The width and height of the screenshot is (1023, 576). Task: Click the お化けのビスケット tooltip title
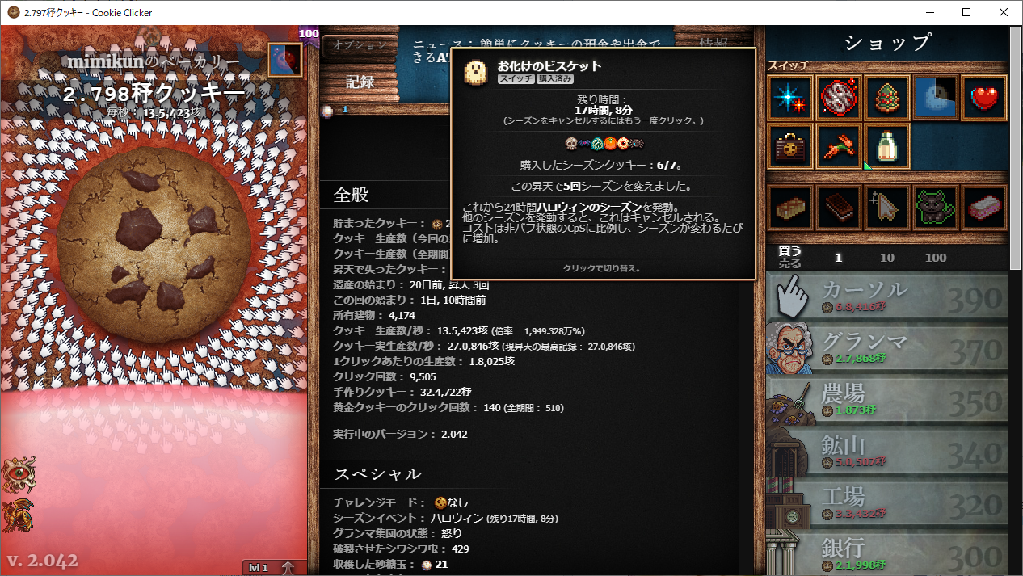tap(549, 65)
